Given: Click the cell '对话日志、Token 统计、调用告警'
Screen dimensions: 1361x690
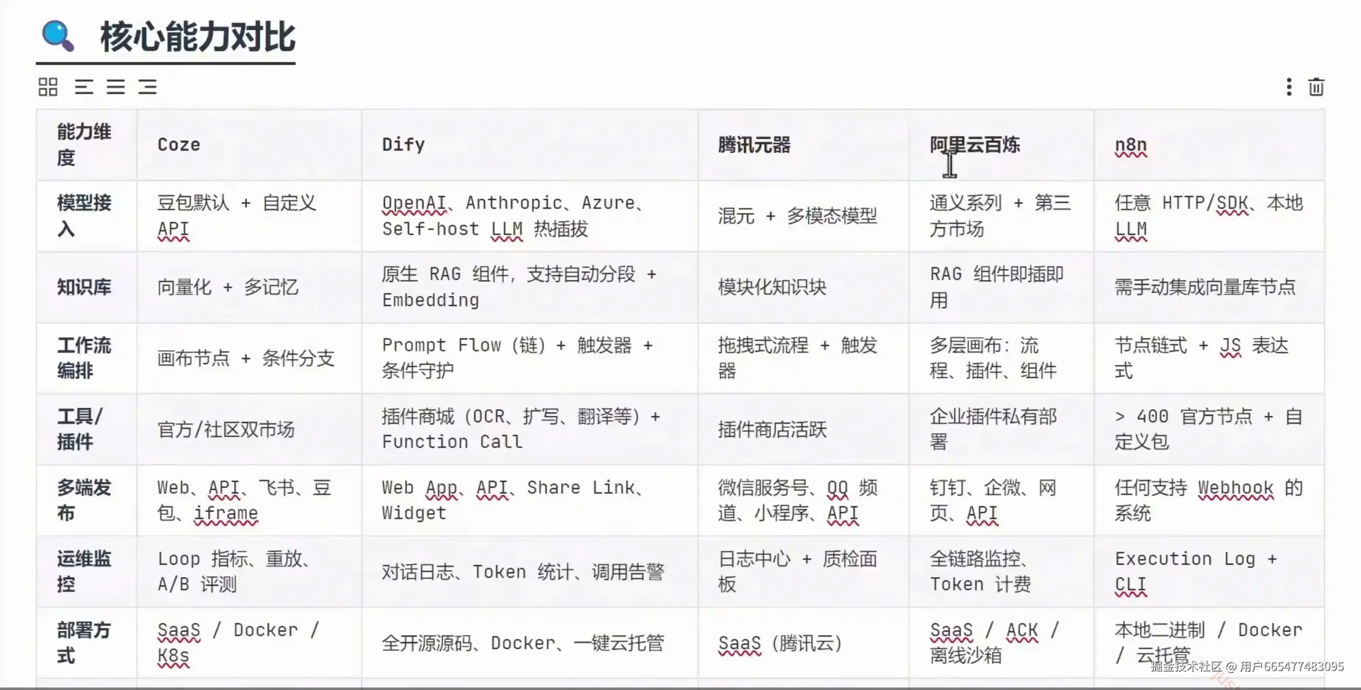Looking at the screenshot, I should (x=530, y=572).
